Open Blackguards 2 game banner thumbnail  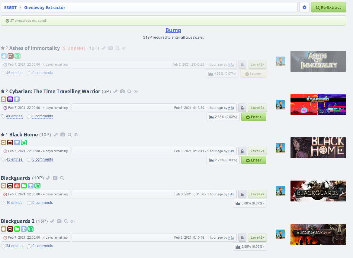[318, 234]
